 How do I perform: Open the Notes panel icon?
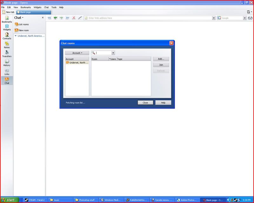click(x=7, y=45)
